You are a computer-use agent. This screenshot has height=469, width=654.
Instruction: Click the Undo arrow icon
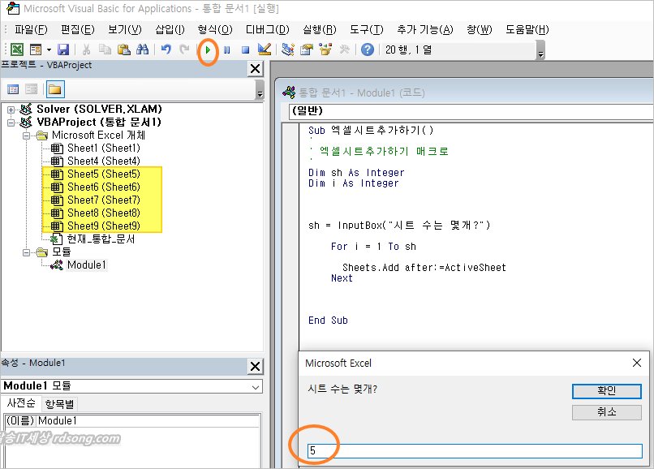[x=166, y=50]
